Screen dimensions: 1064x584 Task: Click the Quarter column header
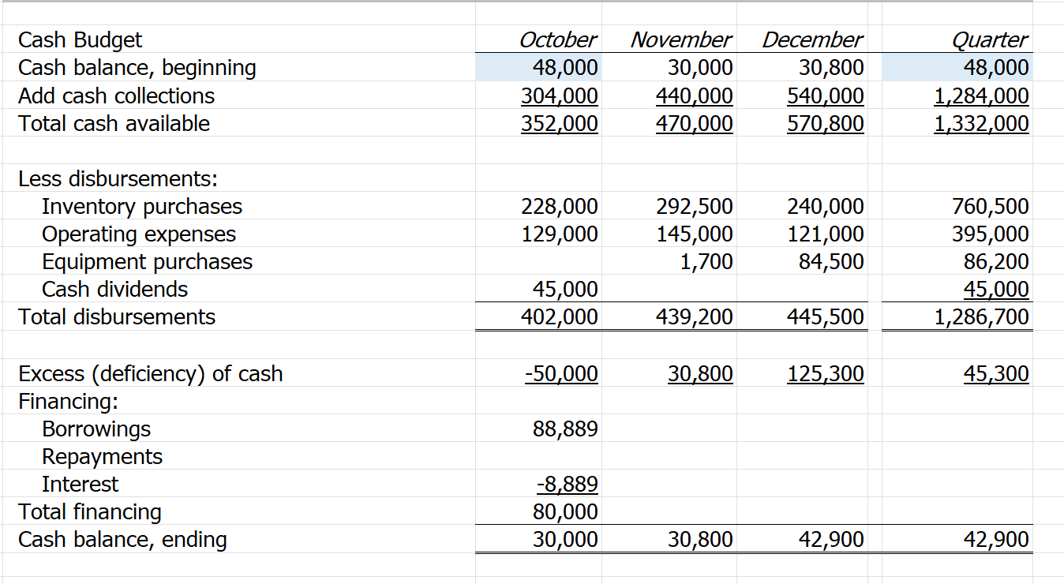(x=990, y=39)
